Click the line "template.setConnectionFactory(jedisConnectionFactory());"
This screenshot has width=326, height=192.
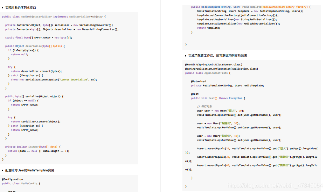pyautogui.click(x=238, y=15)
